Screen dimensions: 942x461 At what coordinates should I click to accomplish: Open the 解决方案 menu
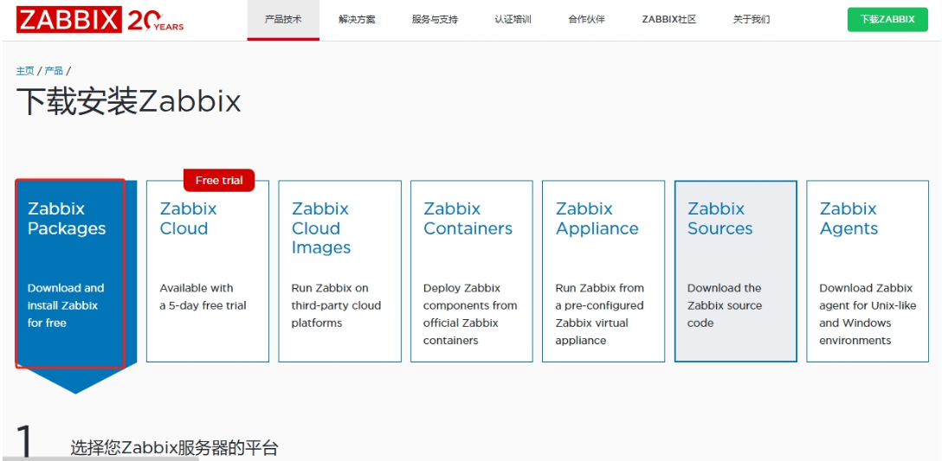tap(357, 20)
